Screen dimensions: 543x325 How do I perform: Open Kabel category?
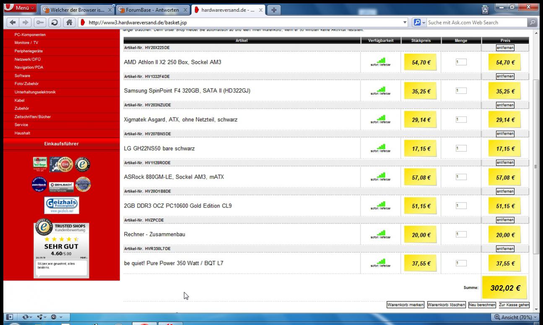coord(19,101)
